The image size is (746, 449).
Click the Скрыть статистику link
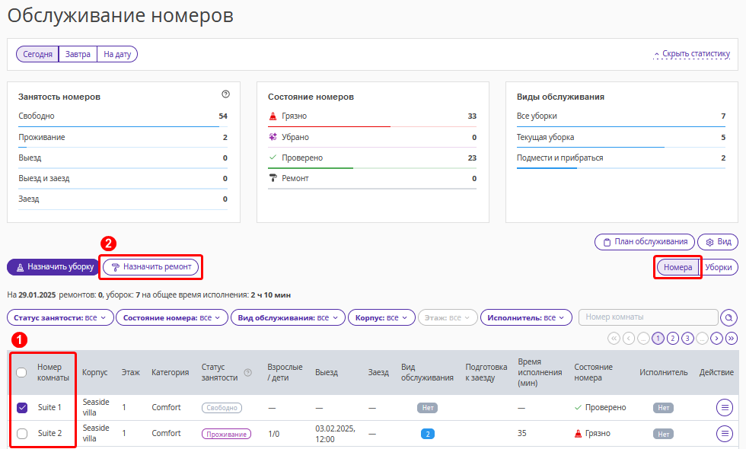tap(692, 54)
